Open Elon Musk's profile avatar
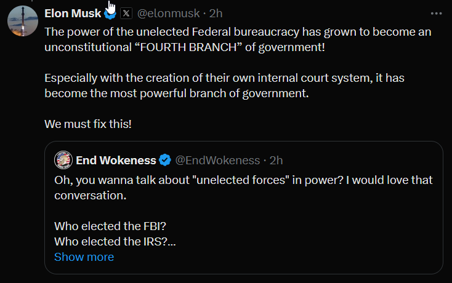 click(23, 20)
